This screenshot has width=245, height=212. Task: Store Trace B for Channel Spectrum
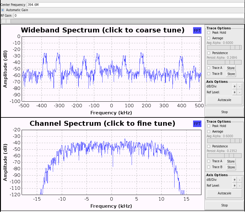pos(231,167)
